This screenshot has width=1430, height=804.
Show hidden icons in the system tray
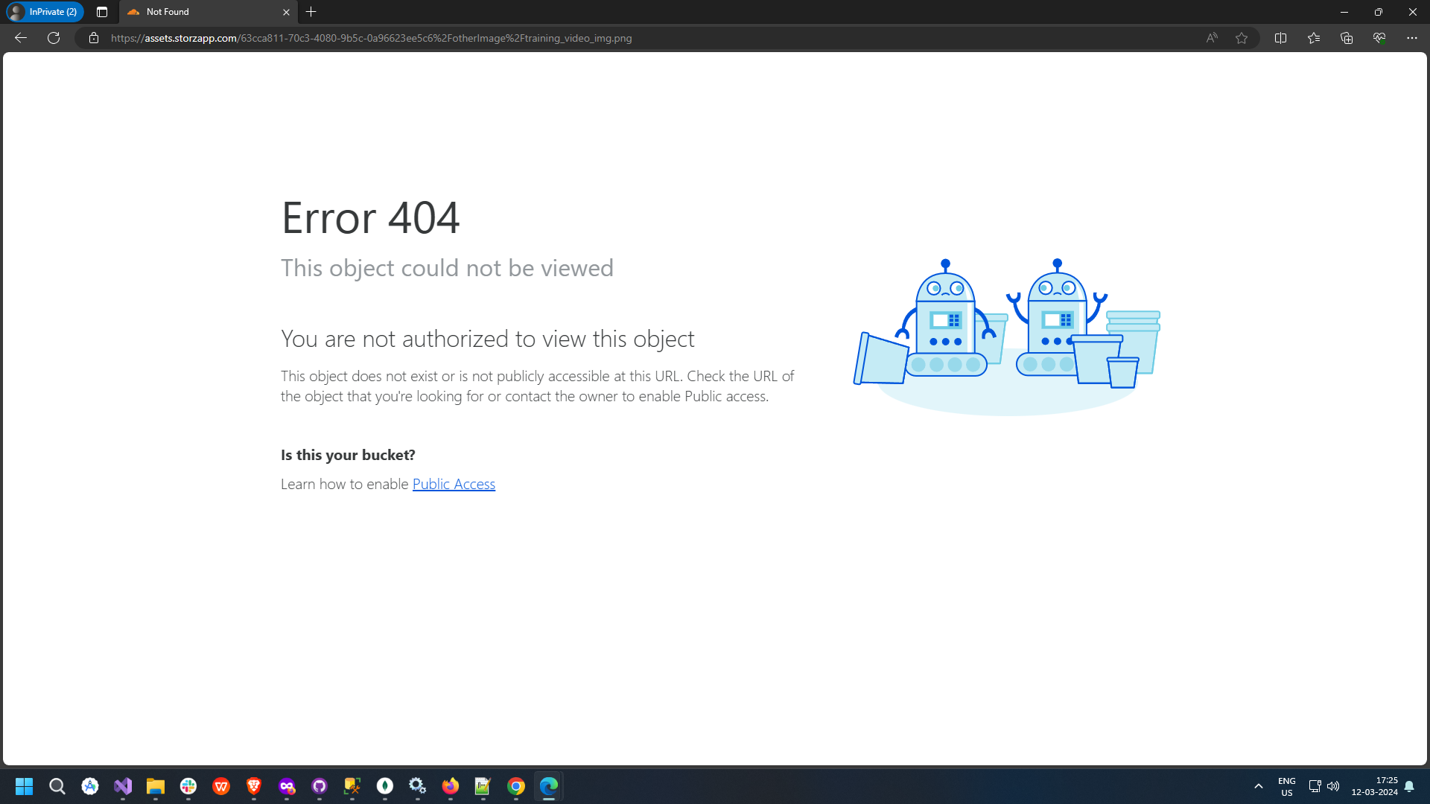[x=1259, y=786]
